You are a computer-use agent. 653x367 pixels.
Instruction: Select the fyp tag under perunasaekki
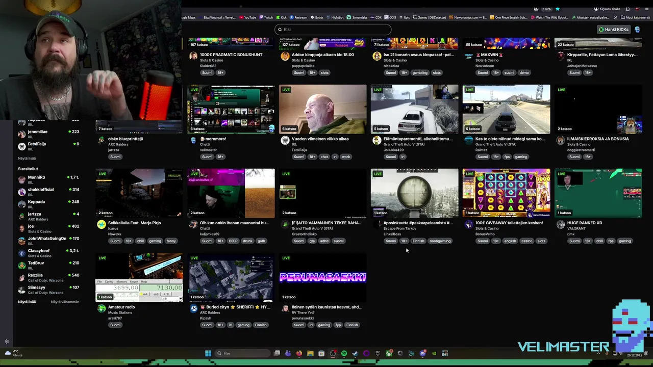pyautogui.click(x=338, y=325)
